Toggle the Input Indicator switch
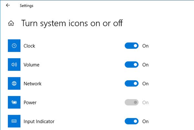 point(132,122)
